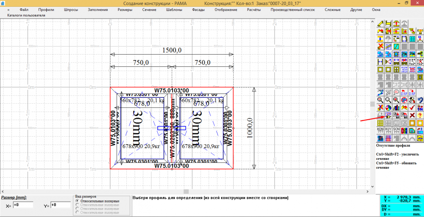This screenshot has width=424, height=217.
Task: Click the yellow arch with red arrow icon
Action: pyautogui.click(x=397, y=23)
